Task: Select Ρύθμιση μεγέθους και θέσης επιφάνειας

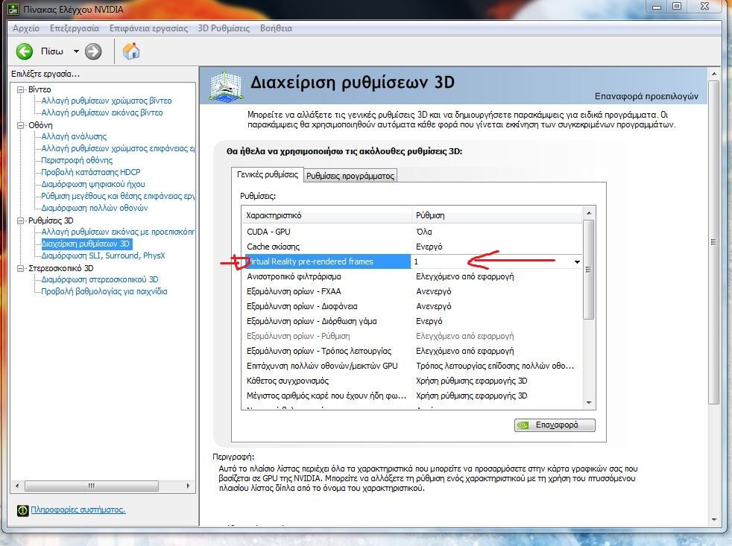Action: click(118, 196)
